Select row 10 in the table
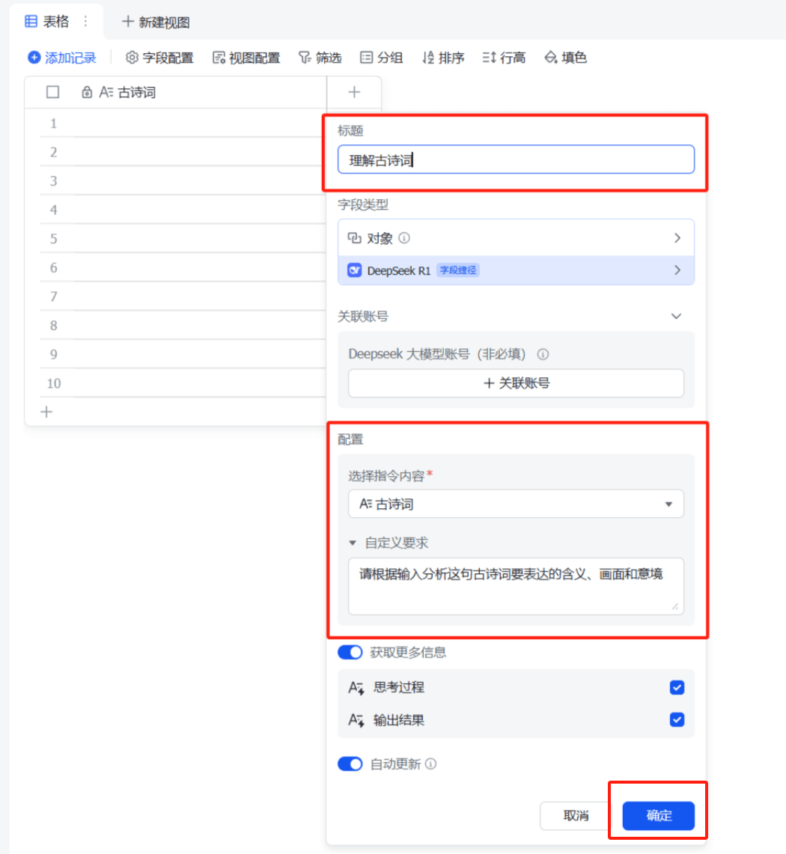786x854 pixels. tap(53, 383)
